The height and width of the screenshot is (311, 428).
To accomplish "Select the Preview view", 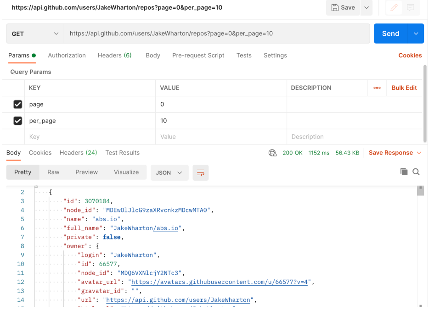I will (86, 172).
